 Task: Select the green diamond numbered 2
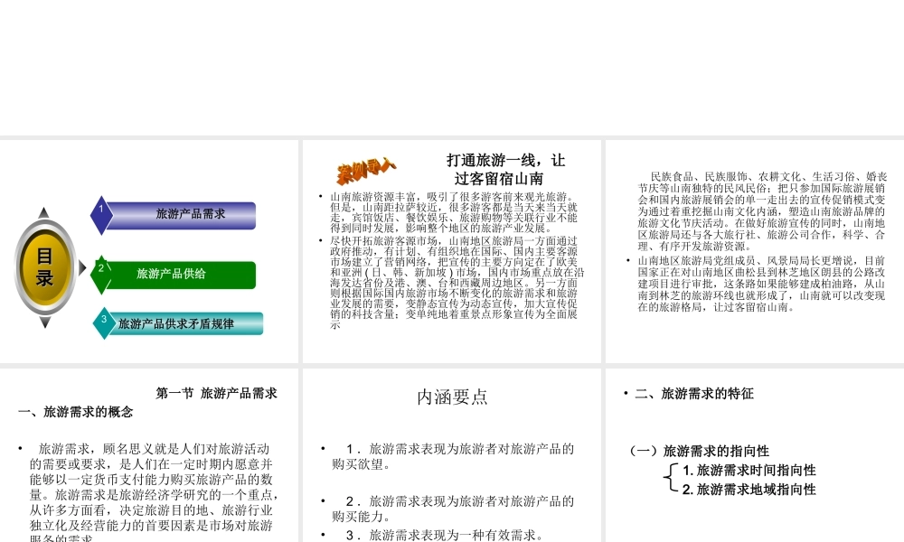(101, 276)
